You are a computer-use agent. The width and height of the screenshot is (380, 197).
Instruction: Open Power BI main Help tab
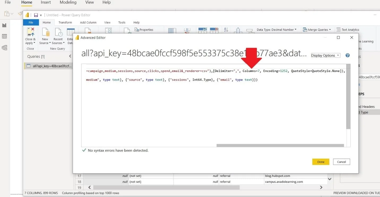106,2
